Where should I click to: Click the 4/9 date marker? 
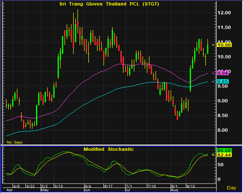point(16,186)
